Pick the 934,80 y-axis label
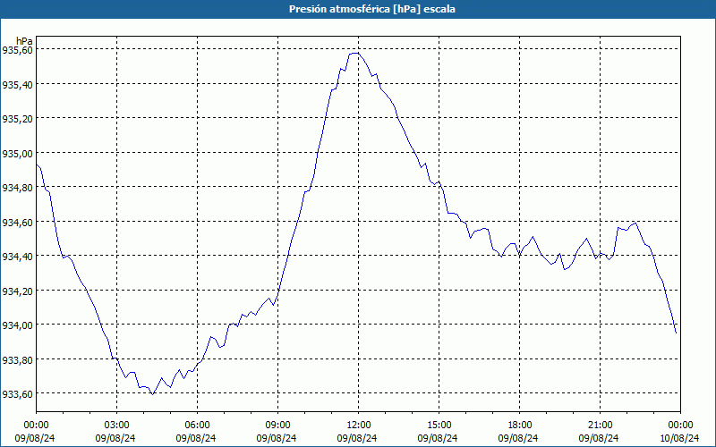Image resolution: width=716 pixels, height=447 pixels. 17,188
